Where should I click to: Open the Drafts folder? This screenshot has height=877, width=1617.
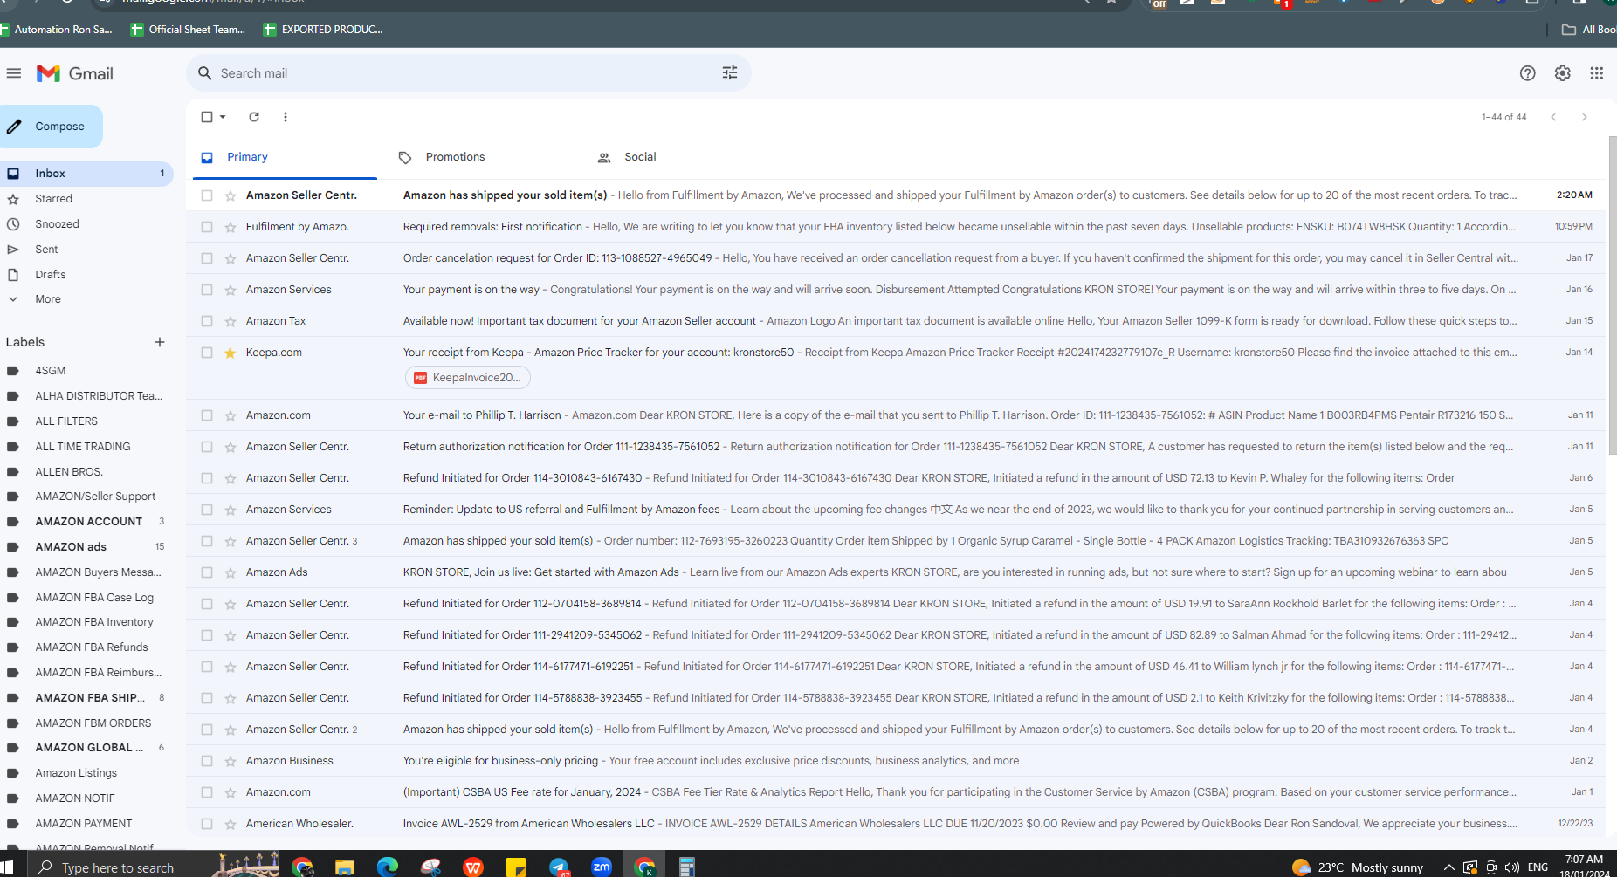tap(86, 275)
